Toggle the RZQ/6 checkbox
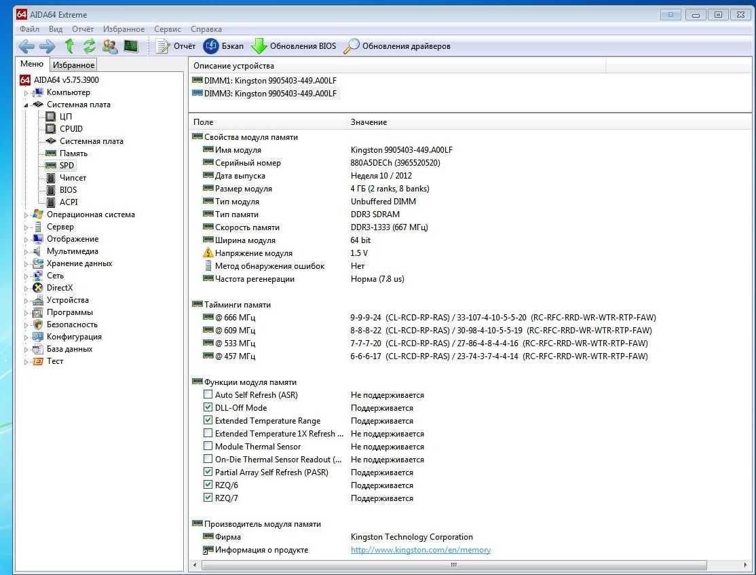This screenshot has height=575, width=756. tap(208, 484)
